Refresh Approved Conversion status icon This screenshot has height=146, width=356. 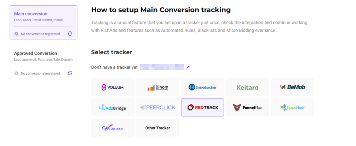pyautogui.click(x=70, y=73)
